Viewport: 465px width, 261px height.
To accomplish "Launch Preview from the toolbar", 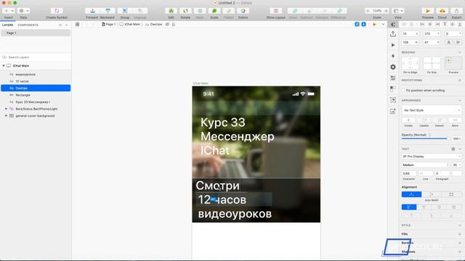I will pos(428,11).
